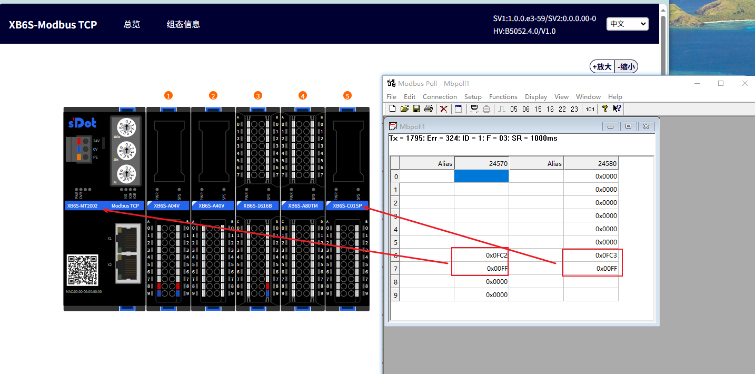Click the context help arrow icon

[x=617, y=109]
